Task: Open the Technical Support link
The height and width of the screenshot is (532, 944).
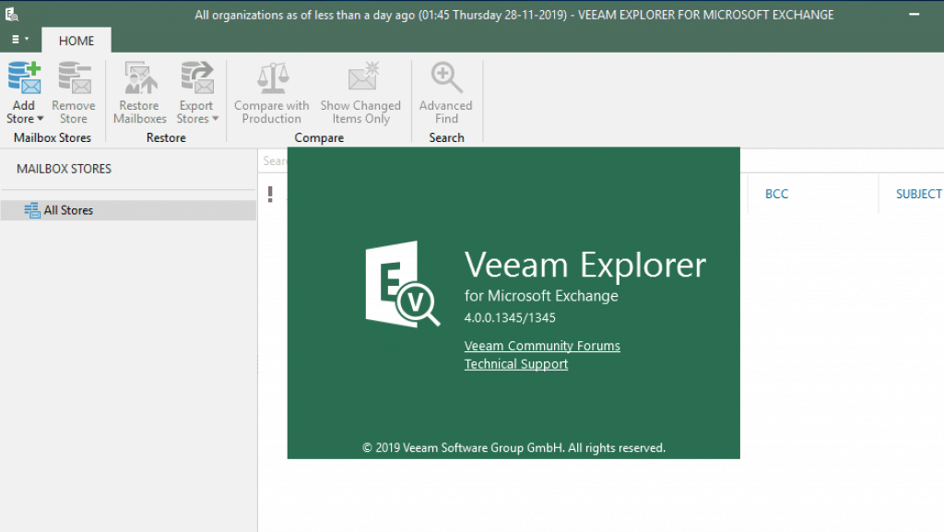Action: click(516, 363)
